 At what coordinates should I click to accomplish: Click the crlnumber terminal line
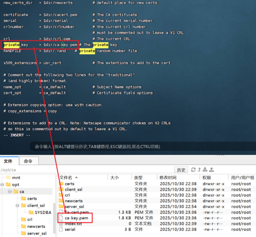pyautogui.click(x=75, y=27)
